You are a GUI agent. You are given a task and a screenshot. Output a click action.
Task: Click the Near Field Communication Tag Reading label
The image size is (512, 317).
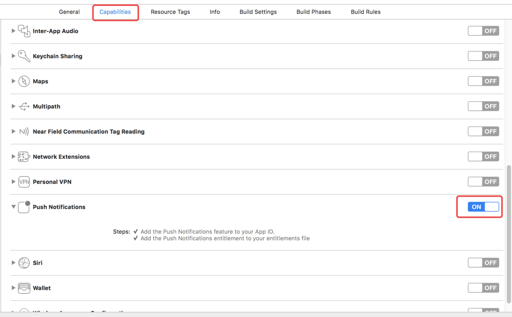(x=89, y=132)
